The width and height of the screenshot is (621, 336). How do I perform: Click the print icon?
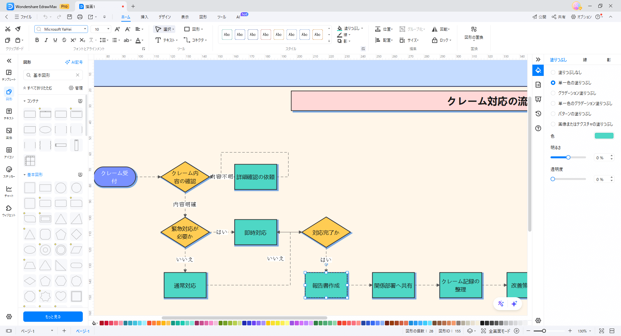(x=80, y=17)
